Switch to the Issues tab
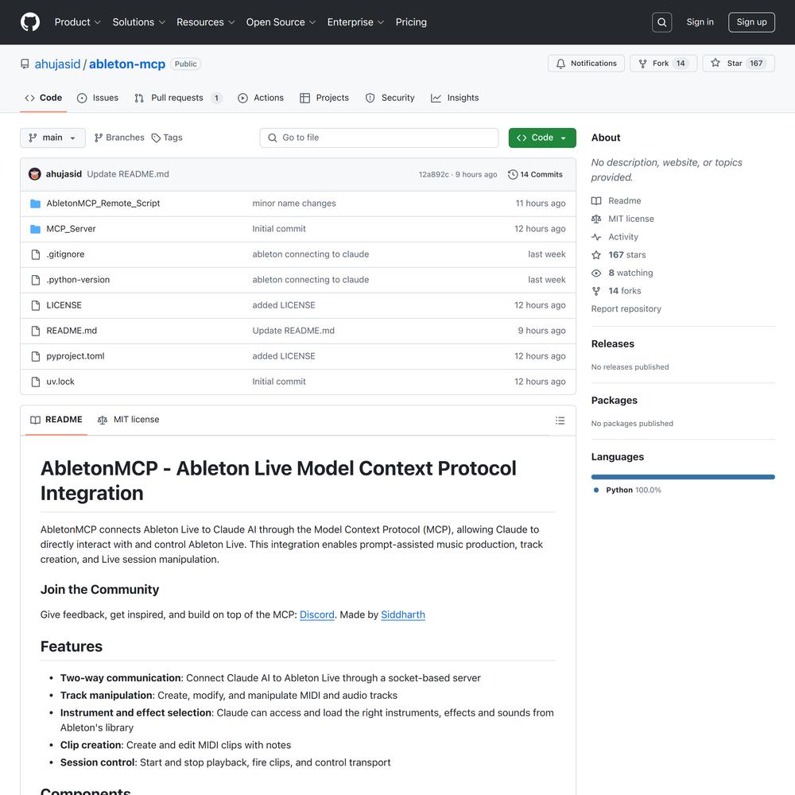 (x=97, y=98)
